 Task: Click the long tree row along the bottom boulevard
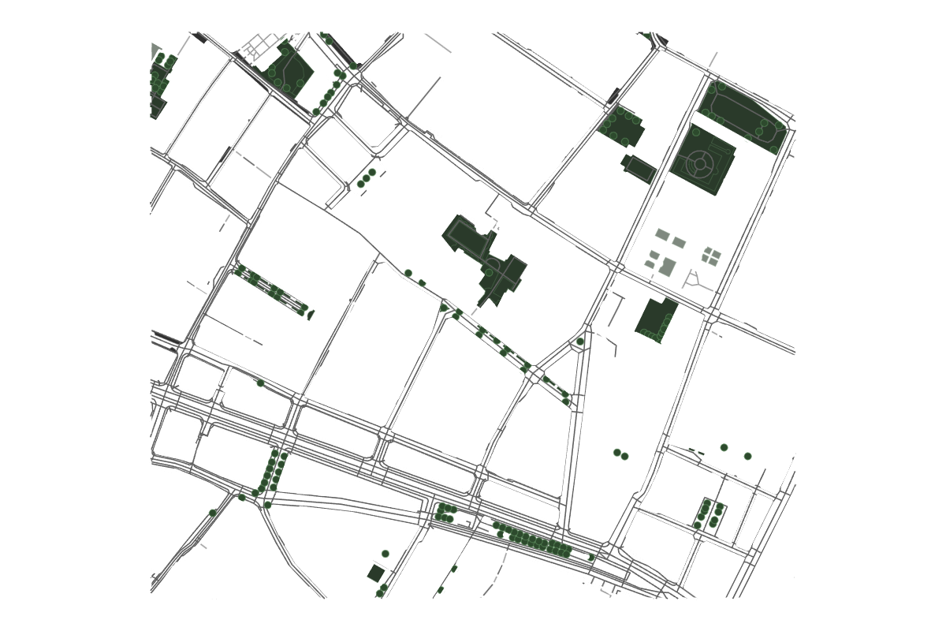pyautogui.click(x=532, y=540)
